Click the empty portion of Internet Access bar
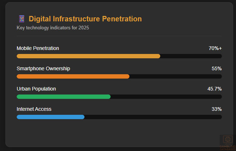 (x=153, y=117)
